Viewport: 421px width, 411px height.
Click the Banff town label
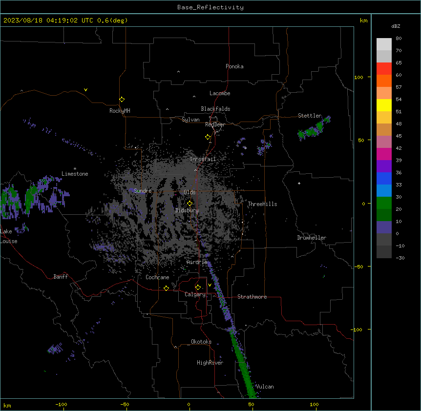(x=61, y=277)
